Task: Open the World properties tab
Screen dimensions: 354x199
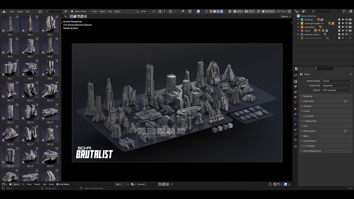Action: (x=296, y=102)
